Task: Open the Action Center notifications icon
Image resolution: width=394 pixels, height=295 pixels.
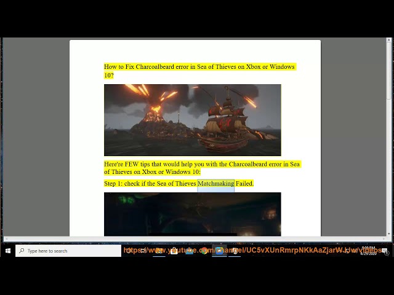Action: (x=385, y=251)
